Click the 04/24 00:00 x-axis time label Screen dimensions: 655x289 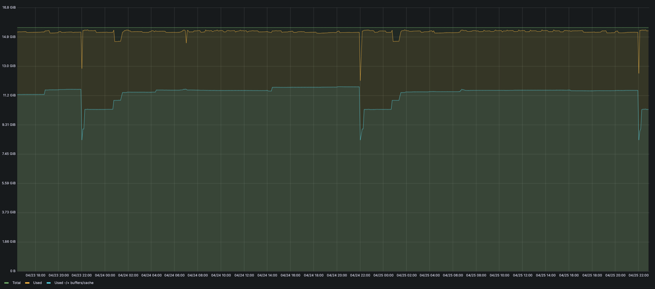click(105, 275)
